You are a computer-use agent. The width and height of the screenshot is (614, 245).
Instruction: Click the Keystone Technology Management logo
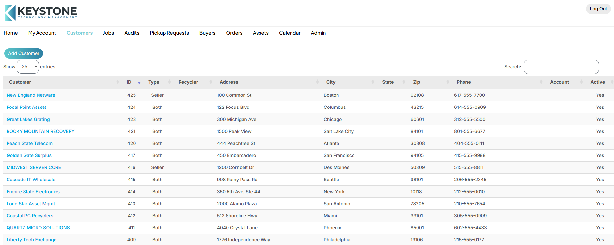(41, 13)
